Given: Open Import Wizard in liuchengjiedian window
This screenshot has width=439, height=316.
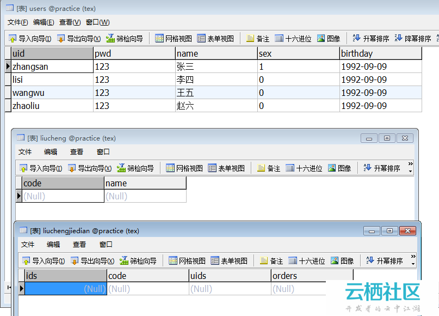Looking at the screenshot, I should click(x=44, y=261).
